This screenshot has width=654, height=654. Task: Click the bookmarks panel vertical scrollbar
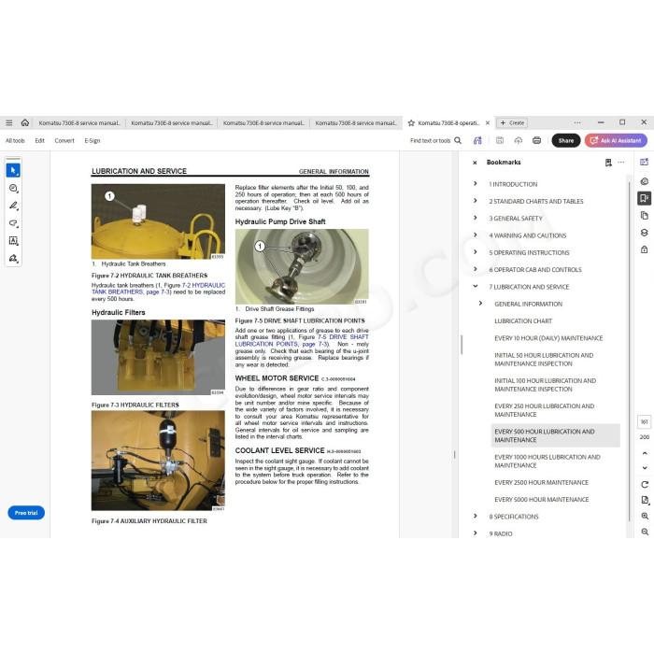tap(629, 350)
